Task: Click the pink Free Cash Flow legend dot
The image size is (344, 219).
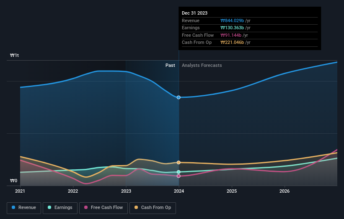Action: (86, 207)
